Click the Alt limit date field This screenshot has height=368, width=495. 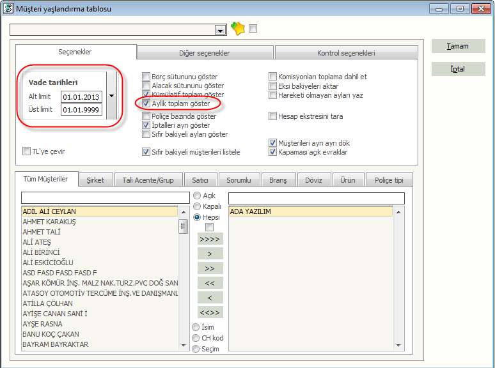click(81, 97)
